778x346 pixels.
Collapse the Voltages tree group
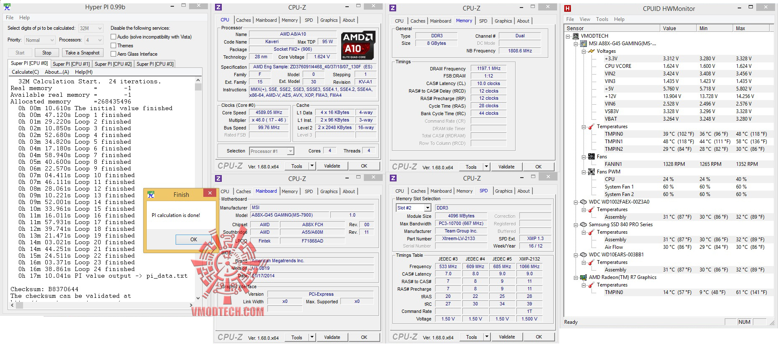pyautogui.click(x=583, y=51)
